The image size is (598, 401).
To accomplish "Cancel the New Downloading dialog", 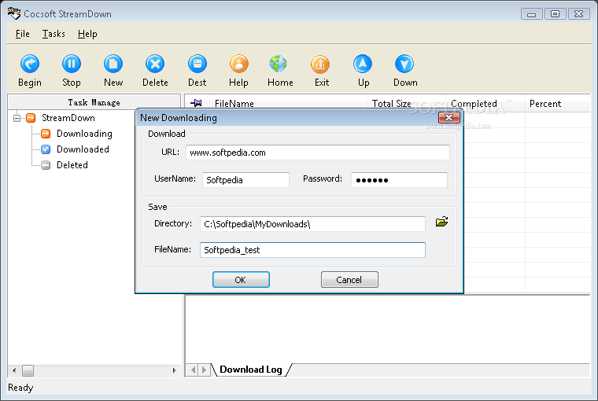I will click(349, 280).
